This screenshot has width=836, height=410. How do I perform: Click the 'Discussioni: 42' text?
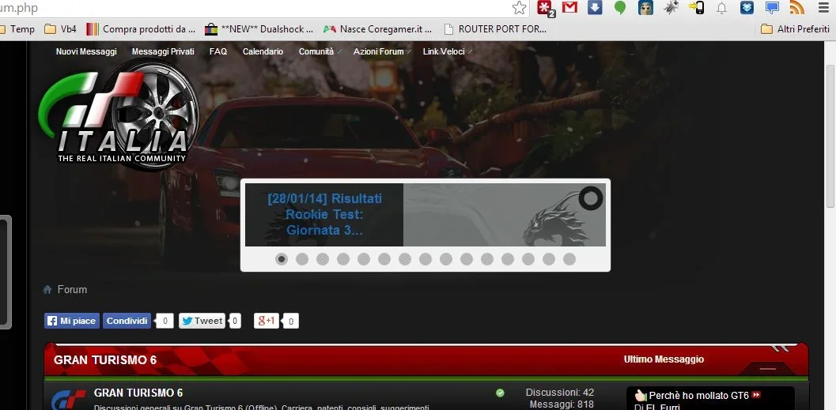560,393
